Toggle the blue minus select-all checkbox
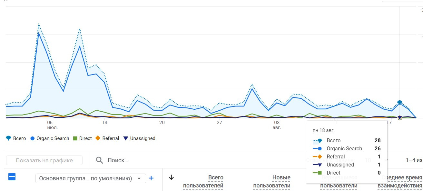The image size is (423, 191). (12, 177)
